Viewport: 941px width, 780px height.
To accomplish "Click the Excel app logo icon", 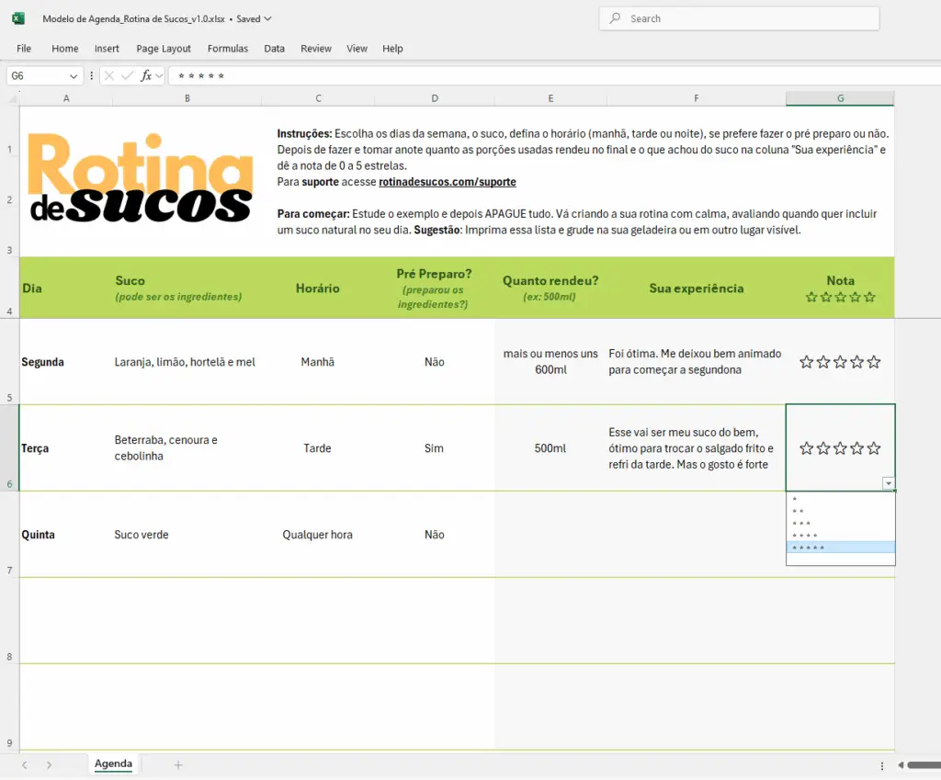I will 18,18.
